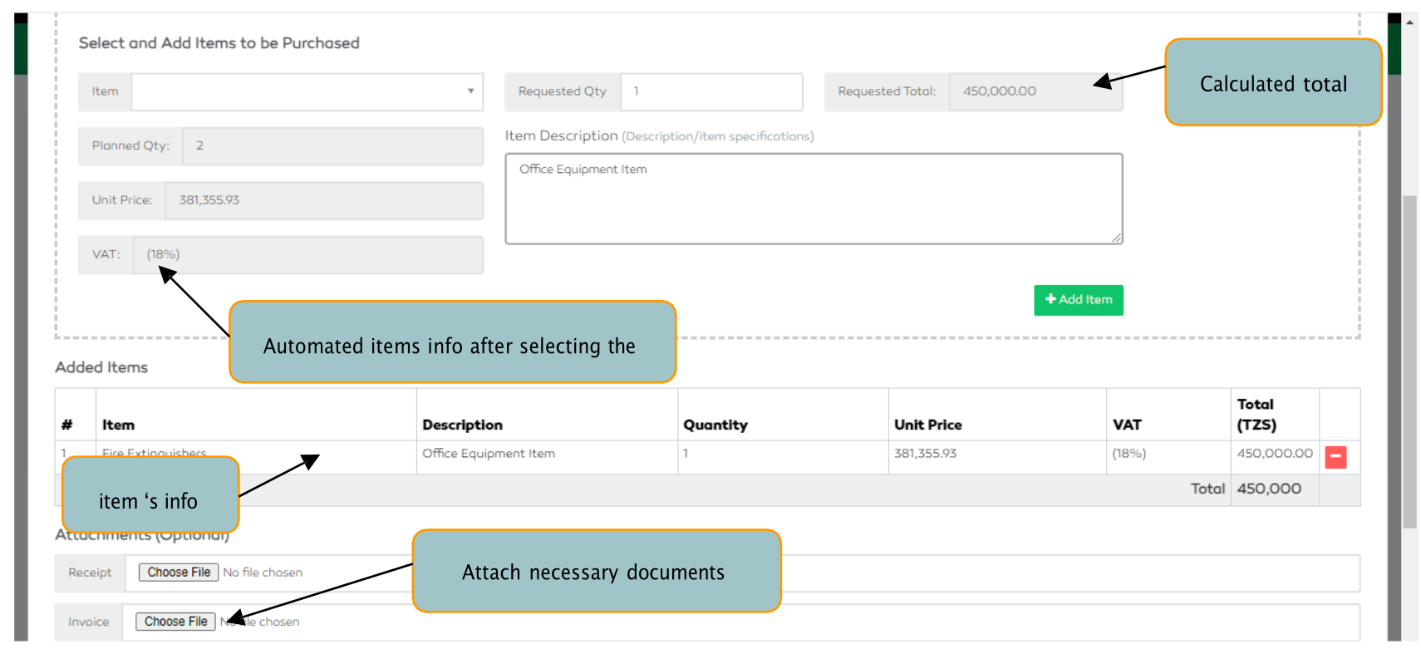Viewport: 1421px width, 649px height.
Task: Click Choose File for Receipt attachment
Action: pyautogui.click(x=179, y=573)
